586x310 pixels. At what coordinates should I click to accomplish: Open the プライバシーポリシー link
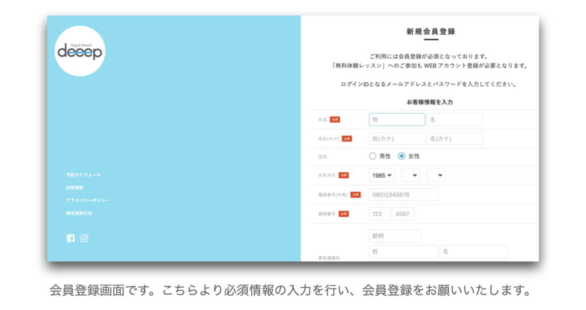[x=88, y=200]
